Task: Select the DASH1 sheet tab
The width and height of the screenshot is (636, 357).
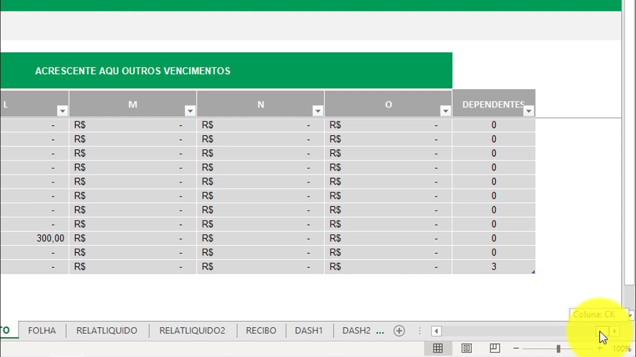Action: pyautogui.click(x=309, y=331)
